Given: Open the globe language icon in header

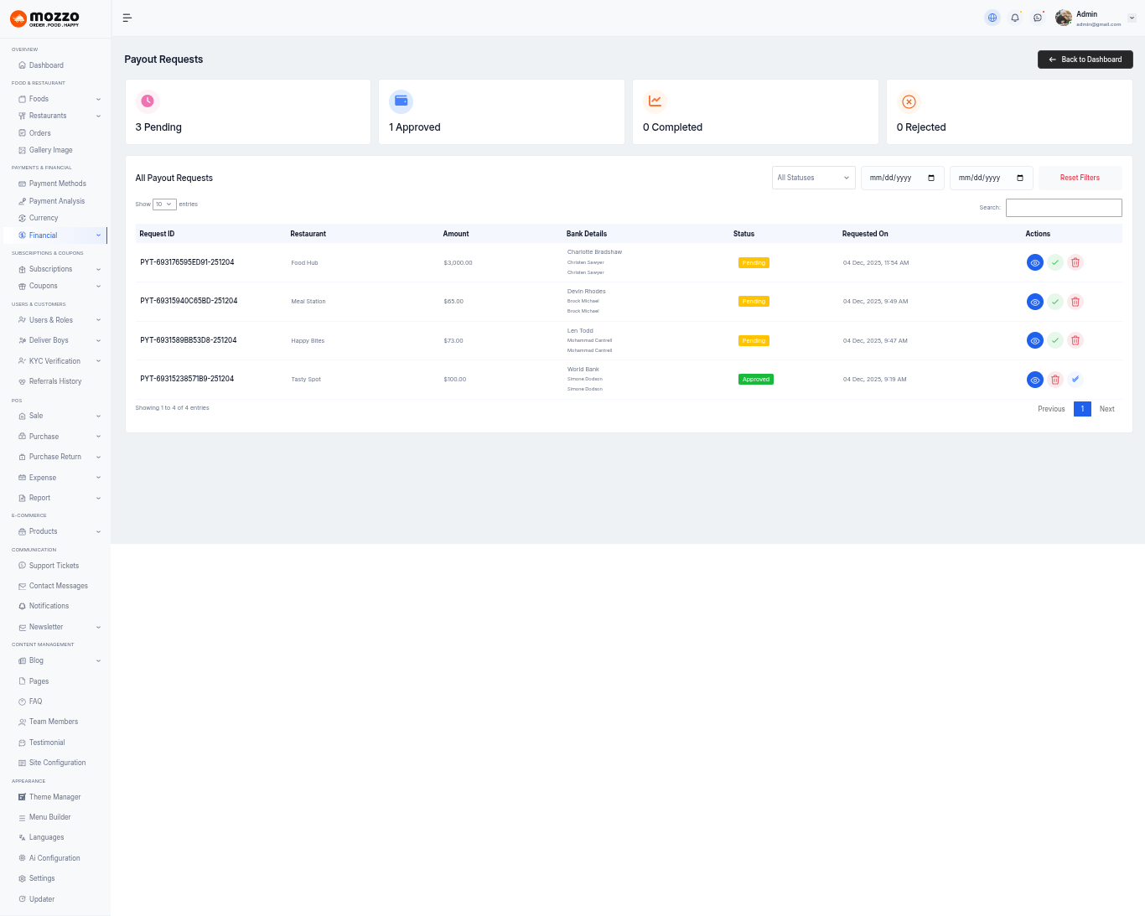Looking at the screenshot, I should click(x=992, y=18).
